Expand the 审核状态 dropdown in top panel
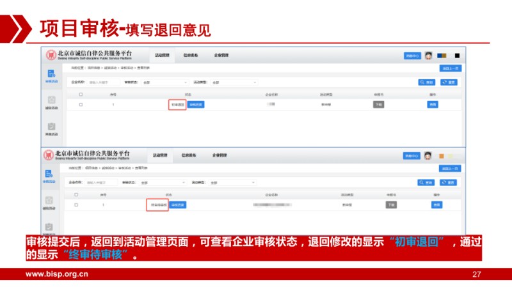This screenshot has height=287, width=512. pos(164,82)
